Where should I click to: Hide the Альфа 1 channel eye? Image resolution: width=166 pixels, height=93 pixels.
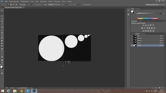point(132,45)
